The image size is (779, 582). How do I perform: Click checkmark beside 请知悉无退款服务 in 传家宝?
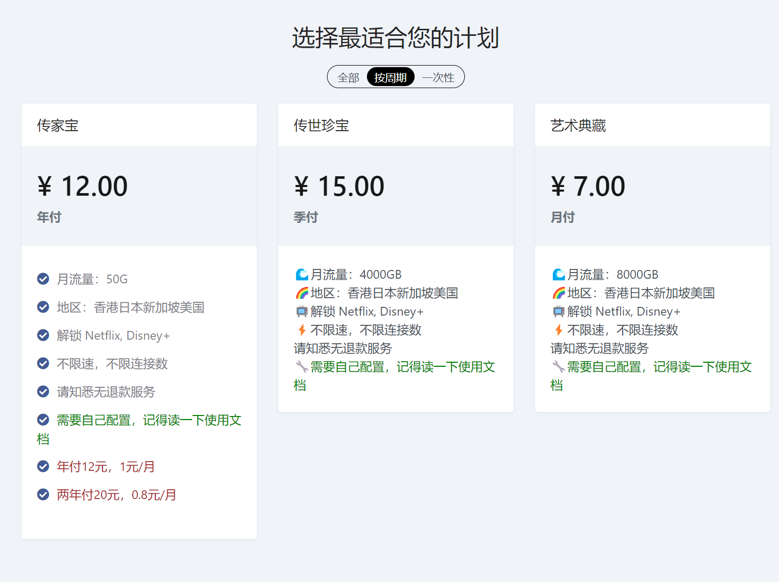44,391
